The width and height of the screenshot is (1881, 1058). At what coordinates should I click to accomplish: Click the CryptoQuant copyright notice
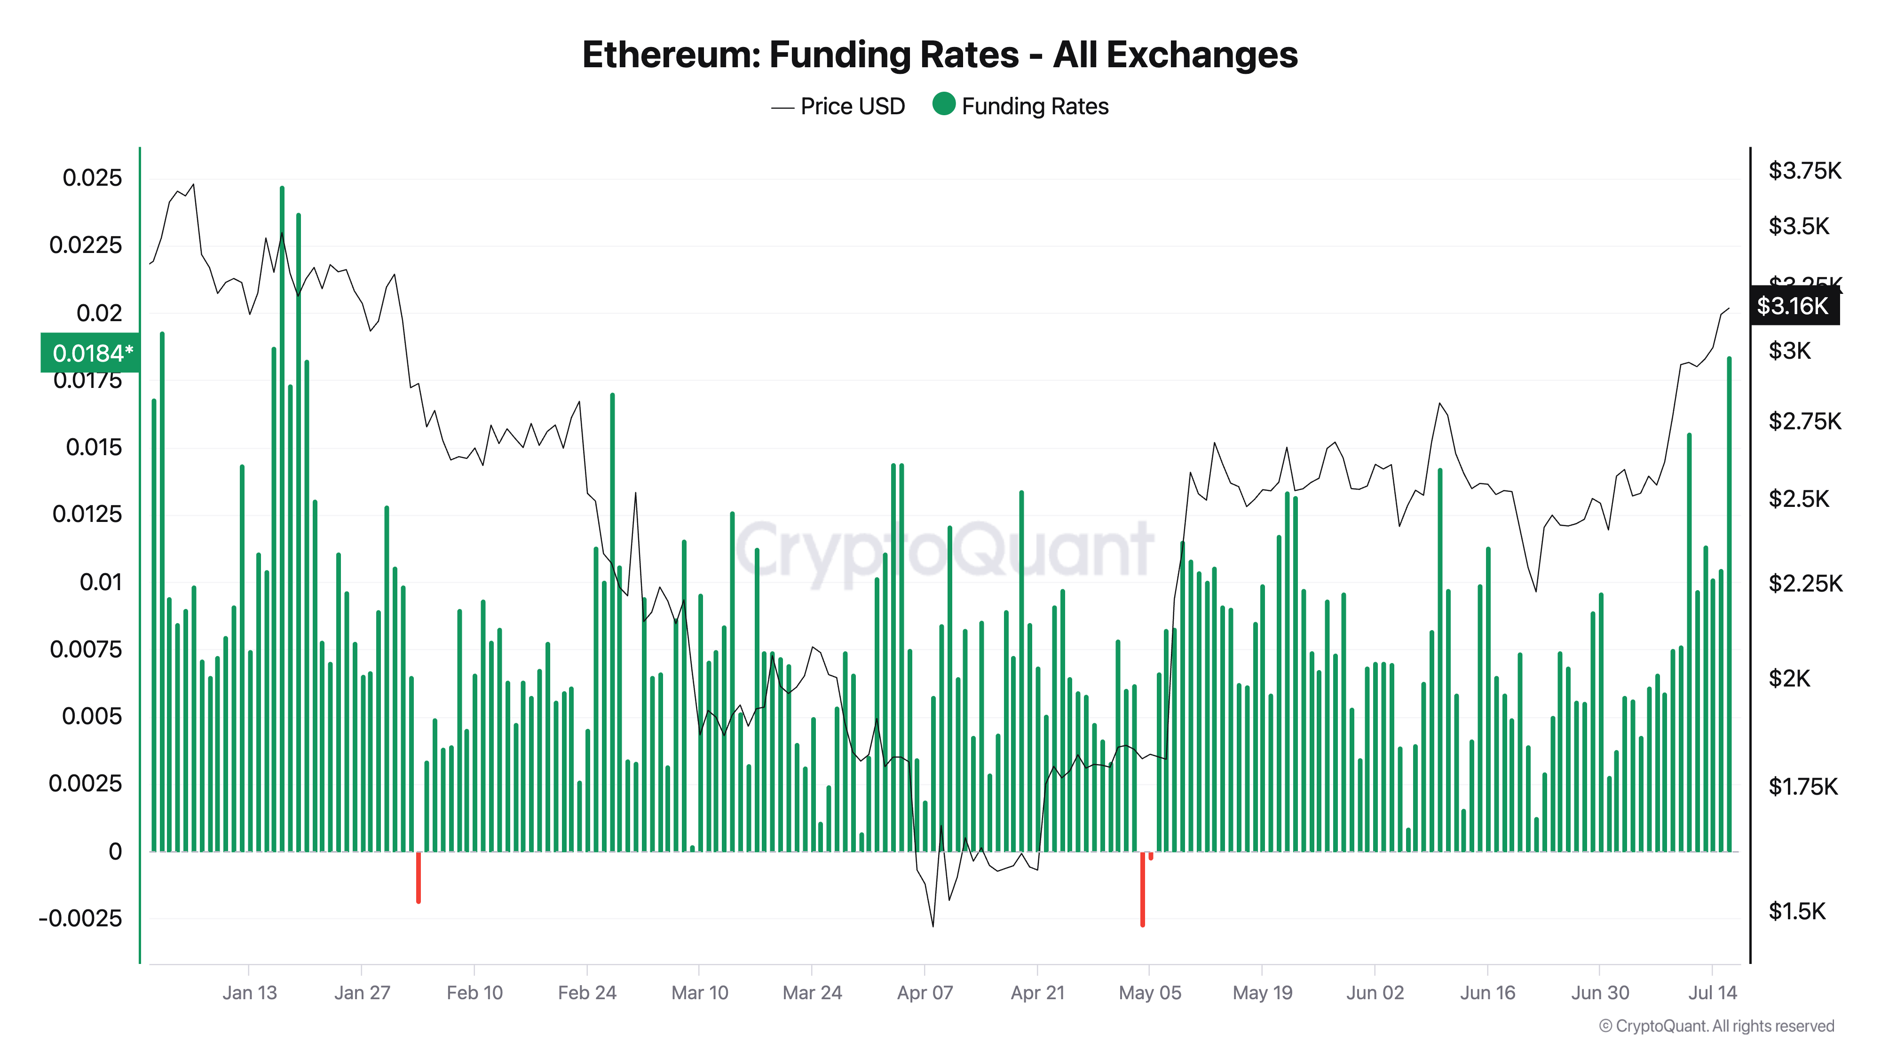tap(1716, 1026)
